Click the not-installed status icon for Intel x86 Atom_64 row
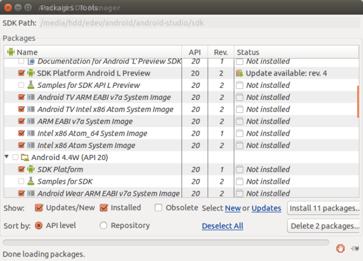The height and width of the screenshot is (261, 363). (239, 133)
